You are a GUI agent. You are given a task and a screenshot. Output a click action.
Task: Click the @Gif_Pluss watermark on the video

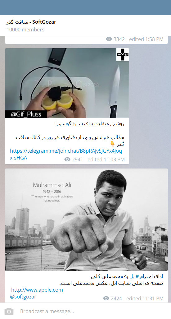click(26, 114)
